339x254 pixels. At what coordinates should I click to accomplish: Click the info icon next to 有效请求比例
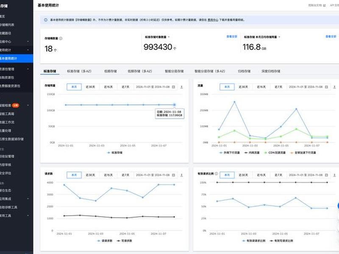coord(216,174)
